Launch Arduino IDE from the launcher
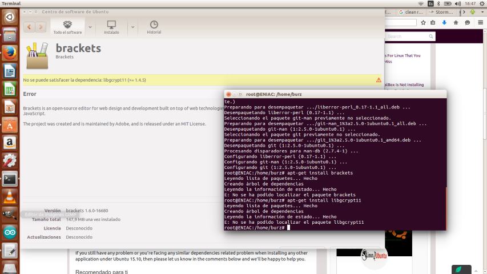The width and height of the screenshot is (487, 274). [x=10, y=233]
